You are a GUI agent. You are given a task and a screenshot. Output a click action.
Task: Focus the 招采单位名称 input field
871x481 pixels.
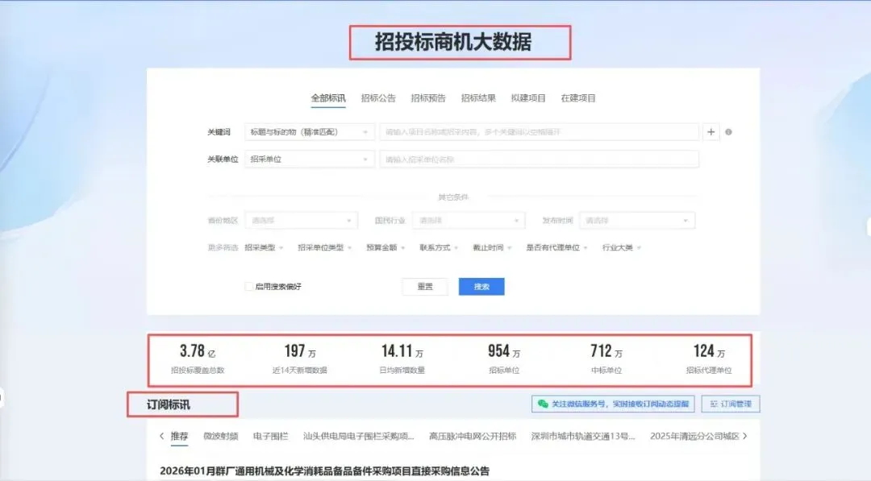pyautogui.click(x=539, y=160)
